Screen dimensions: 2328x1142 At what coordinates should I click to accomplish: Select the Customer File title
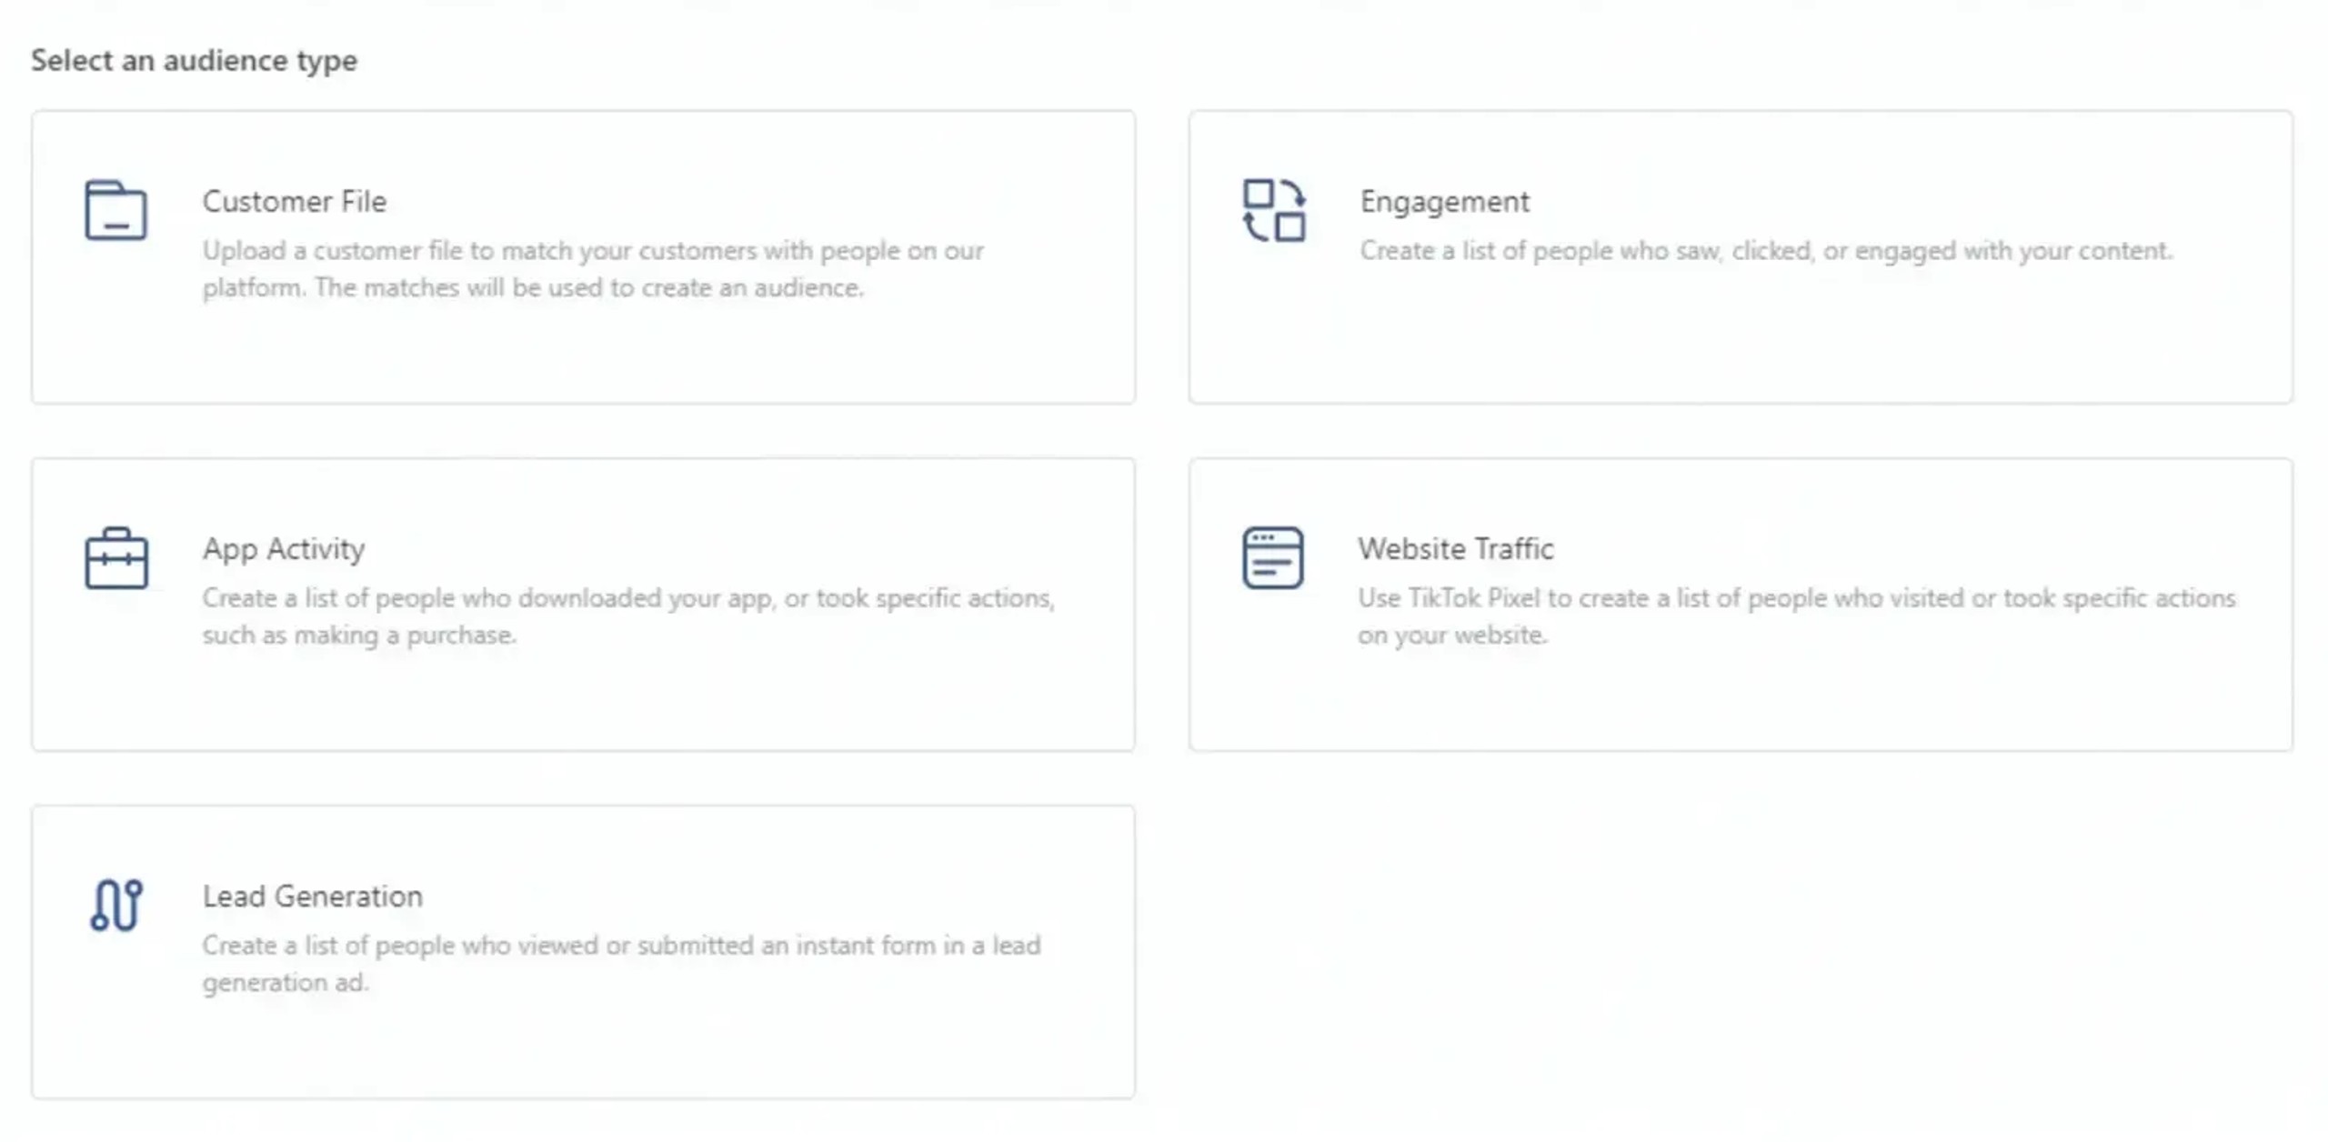294,201
